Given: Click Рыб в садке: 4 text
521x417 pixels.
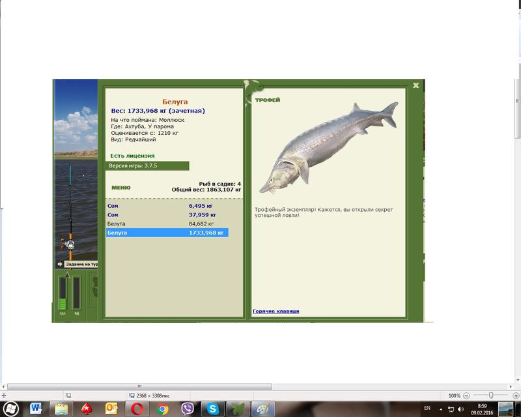Looking at the screenshot, I should coord(219,184).
